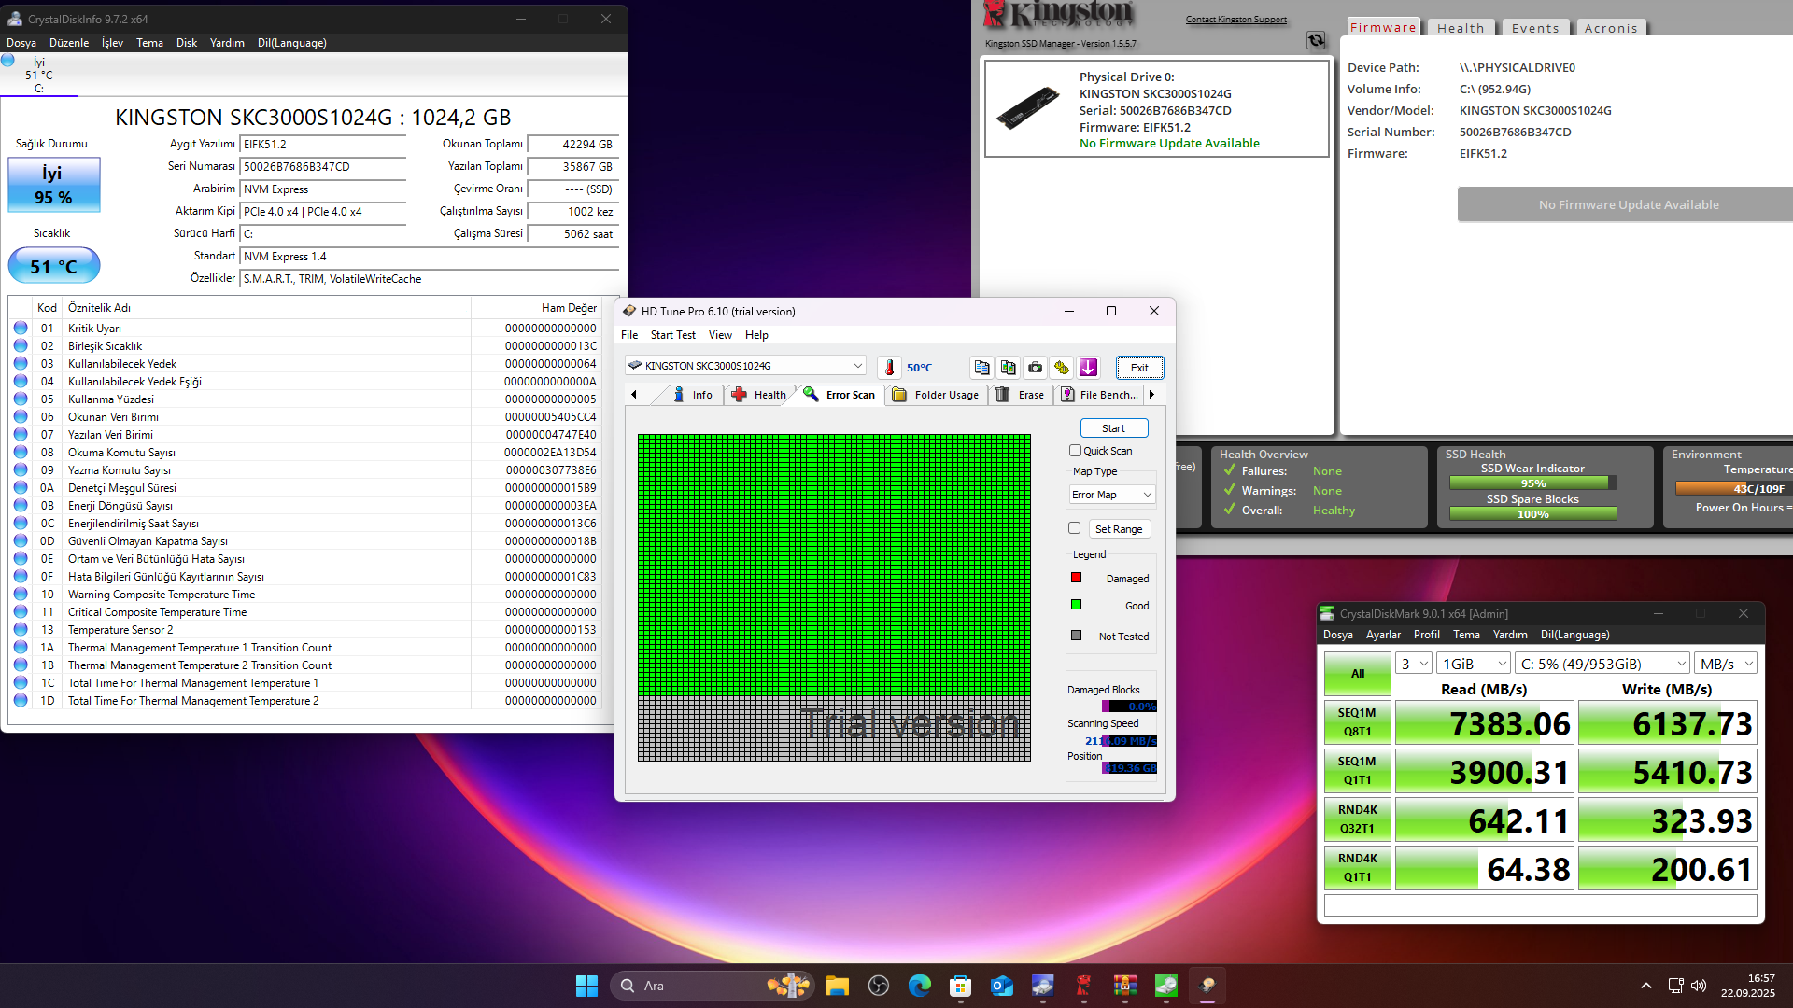Open the Erase tab in HD Tune
Image resolution: width=1793 pixels, height=1008 pixels.
1020,395
